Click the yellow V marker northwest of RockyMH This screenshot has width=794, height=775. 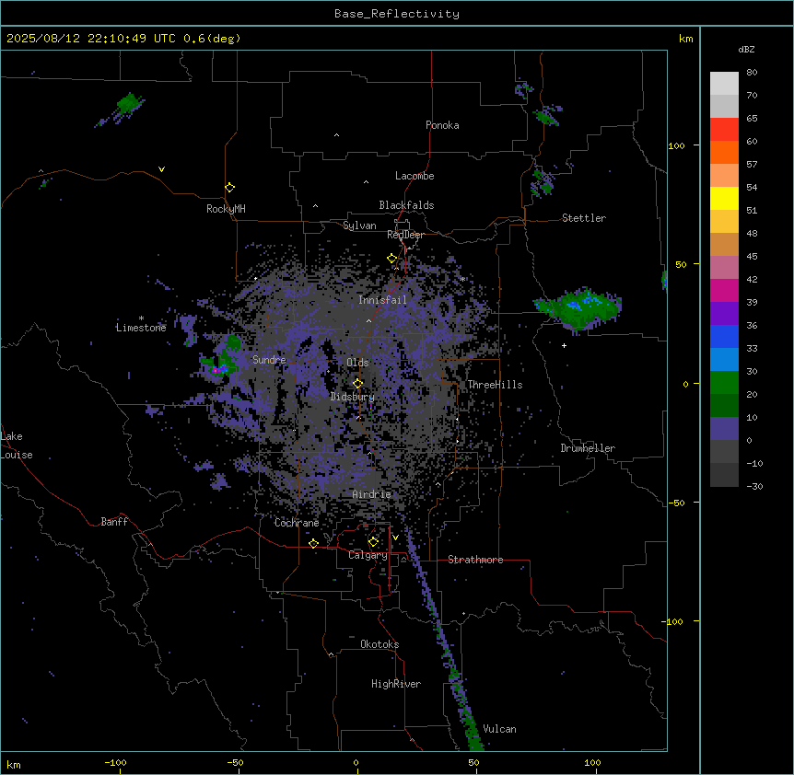click(161, 169)
